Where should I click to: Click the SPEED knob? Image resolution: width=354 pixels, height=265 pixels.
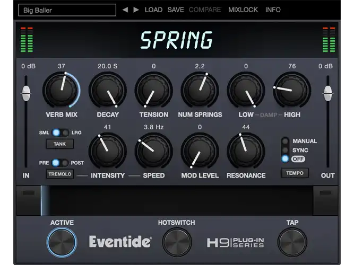click(154, 151)
